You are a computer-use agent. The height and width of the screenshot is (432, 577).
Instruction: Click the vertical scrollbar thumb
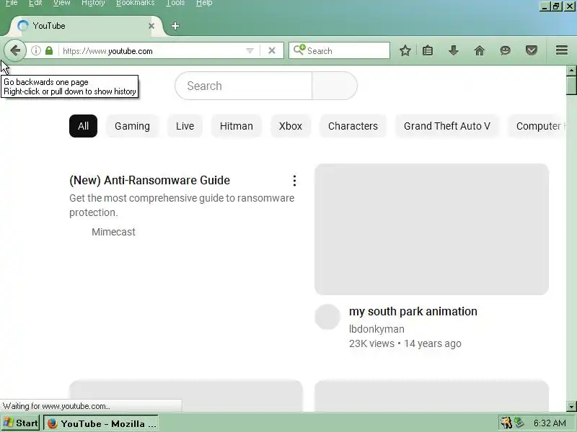tap(571, 85)
